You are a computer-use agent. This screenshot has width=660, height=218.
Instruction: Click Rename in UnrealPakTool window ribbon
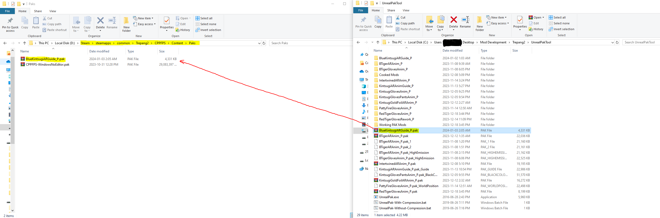[465, 22]
